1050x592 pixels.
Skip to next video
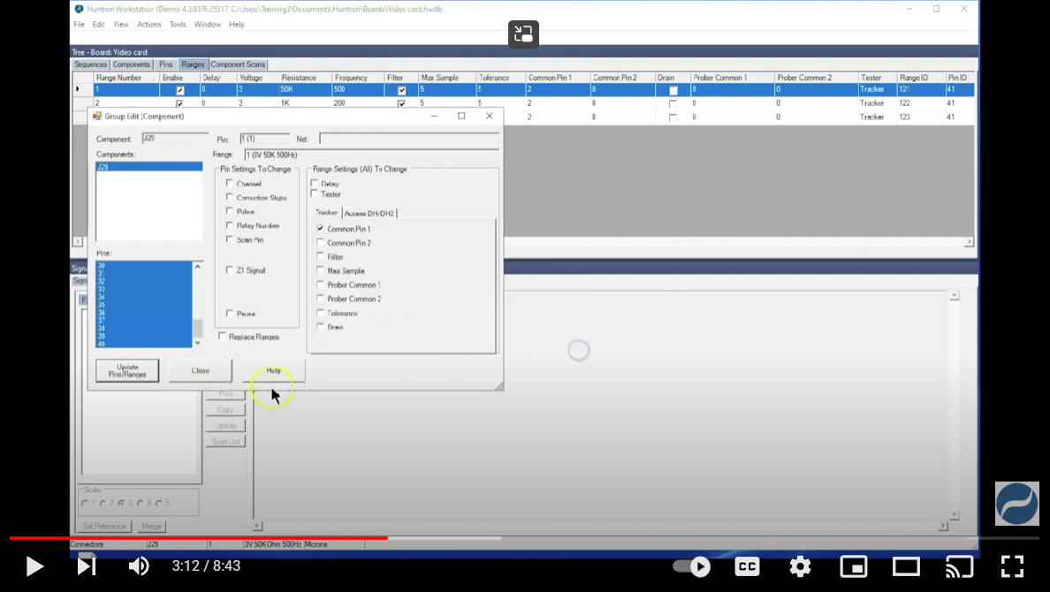pos(87,565)
